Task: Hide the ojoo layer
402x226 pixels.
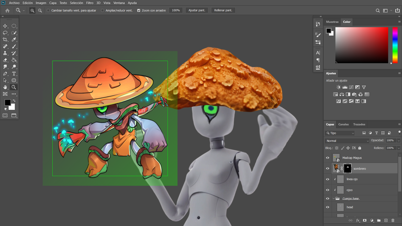Action: [327, 190]
